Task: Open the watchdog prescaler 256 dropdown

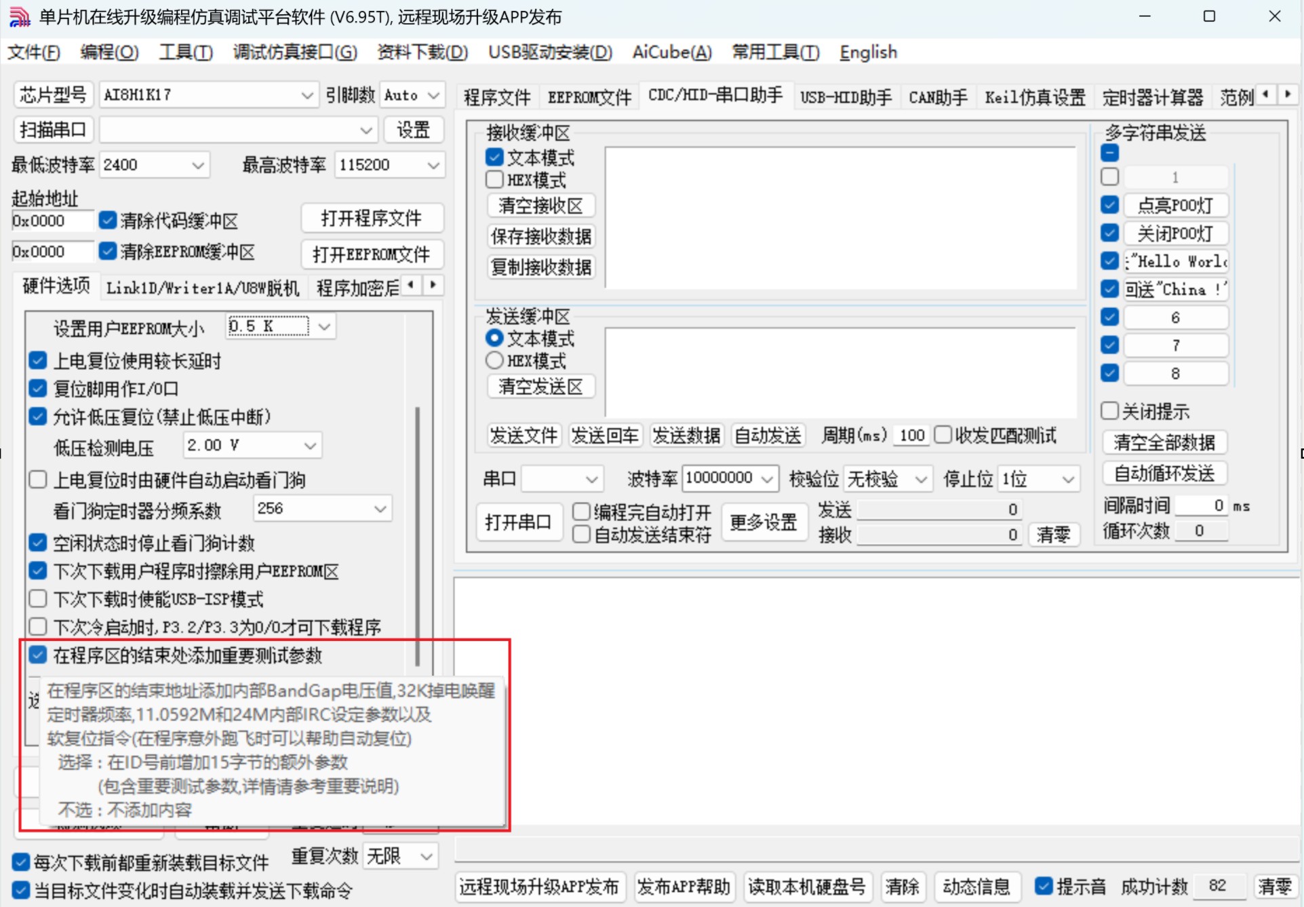Action: point(380,509)
